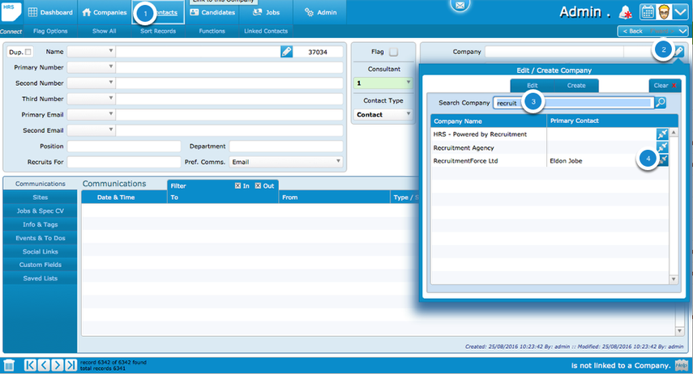Click the Position input field

(x=124, y=147)
